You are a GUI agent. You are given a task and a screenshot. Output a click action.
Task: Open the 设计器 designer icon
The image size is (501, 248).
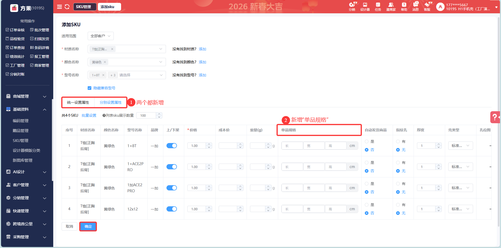(x=365, y=7)
